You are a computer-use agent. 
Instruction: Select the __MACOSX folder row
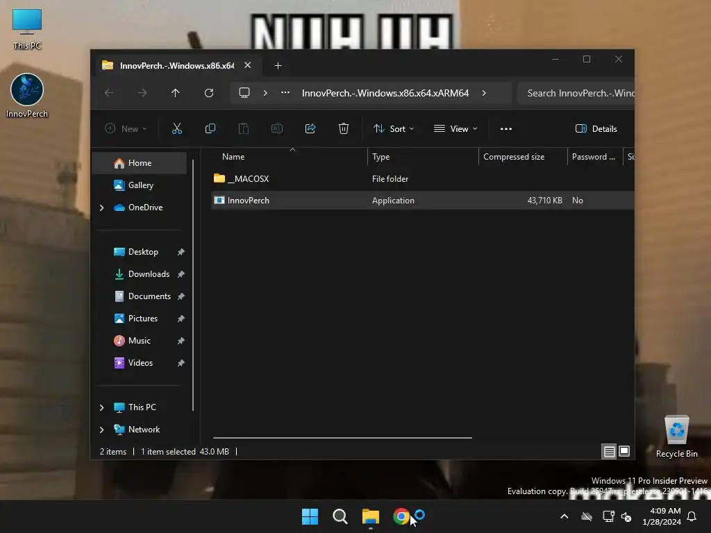point(423,178)
